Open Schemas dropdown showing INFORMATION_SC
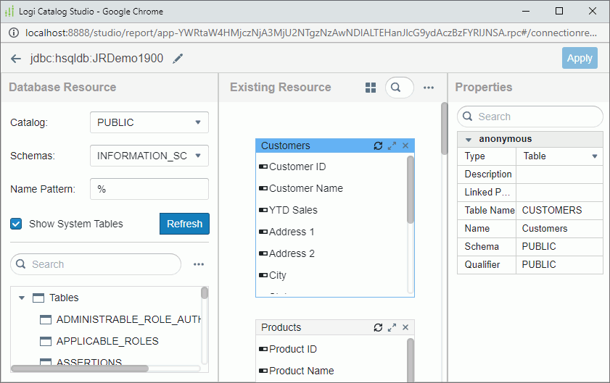 (x=149, y=156)
